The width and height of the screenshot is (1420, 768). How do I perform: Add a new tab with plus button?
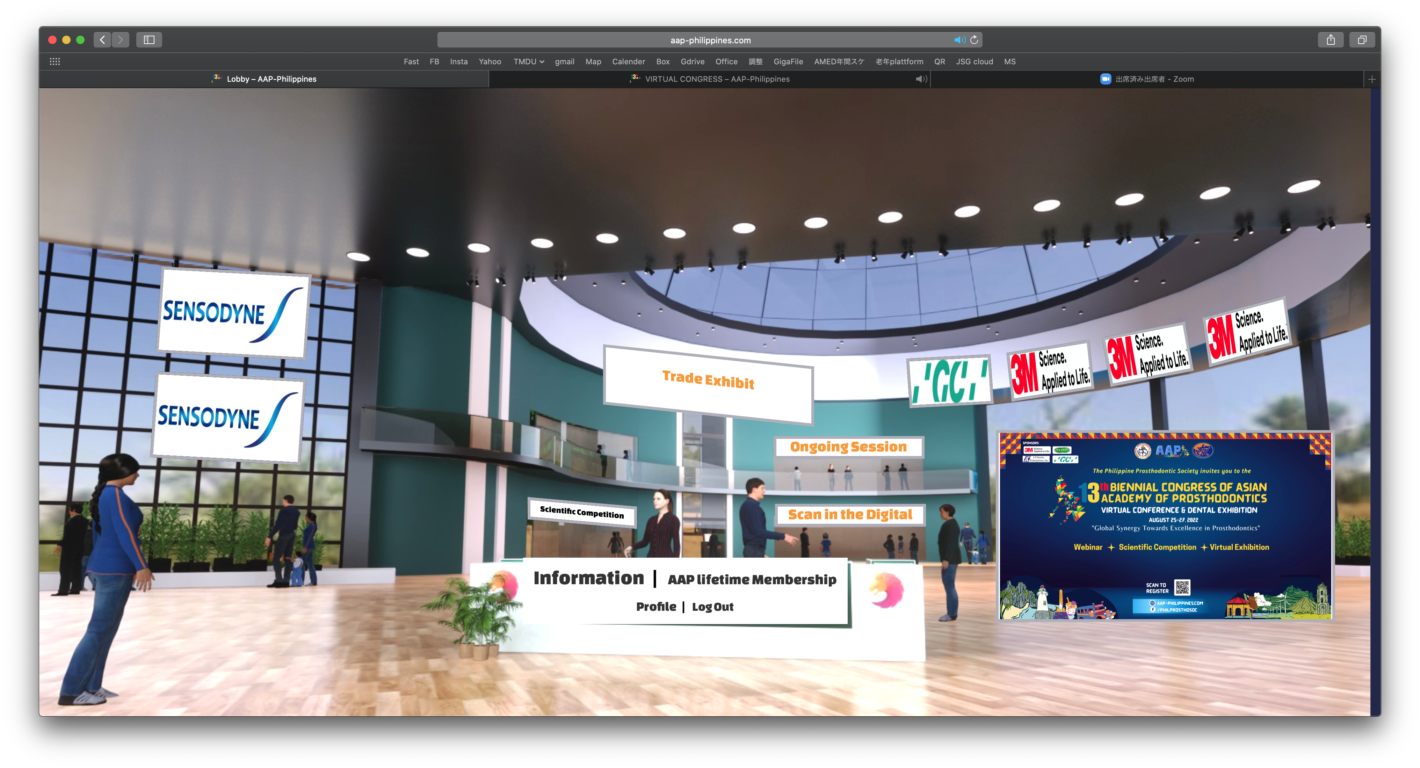pos(1371,79)
